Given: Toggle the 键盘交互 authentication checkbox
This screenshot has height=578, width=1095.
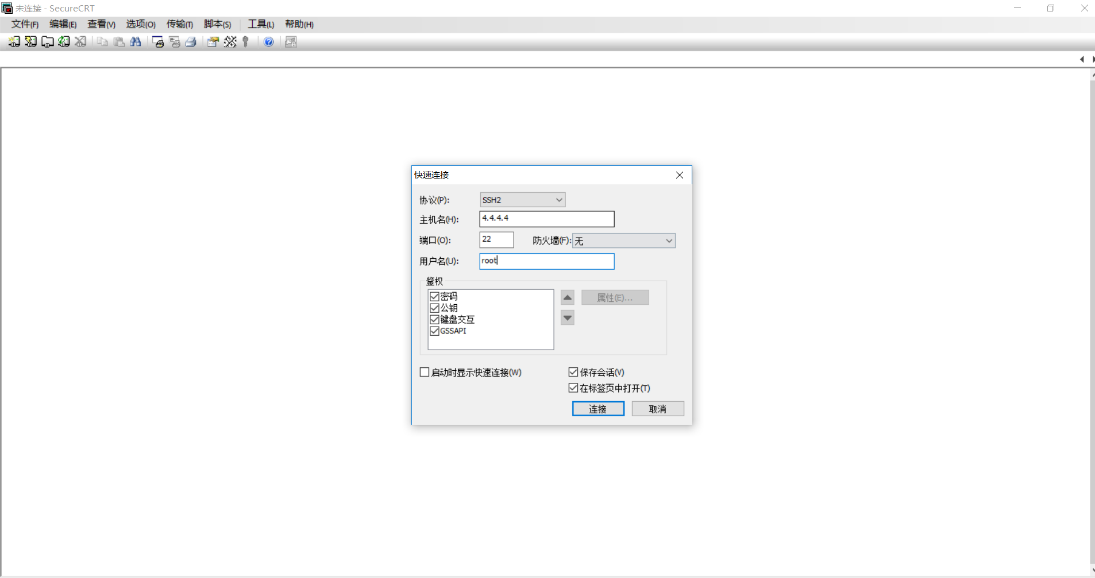Looking at the screenshot, I should tap(434, 319).
